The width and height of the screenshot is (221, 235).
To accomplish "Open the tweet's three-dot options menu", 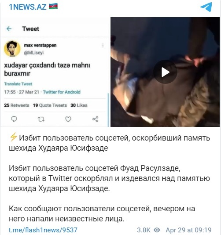I will coord(103,45).
